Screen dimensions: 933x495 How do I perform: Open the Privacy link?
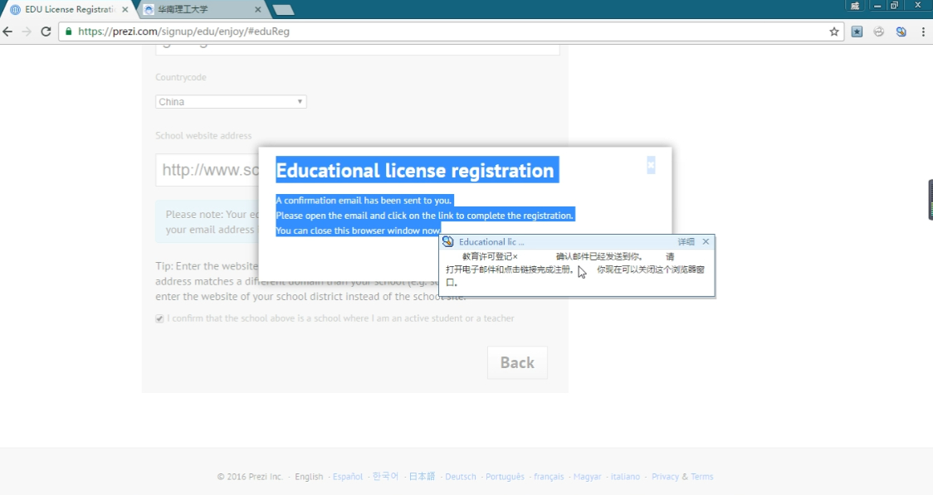[x=665, y=477]
